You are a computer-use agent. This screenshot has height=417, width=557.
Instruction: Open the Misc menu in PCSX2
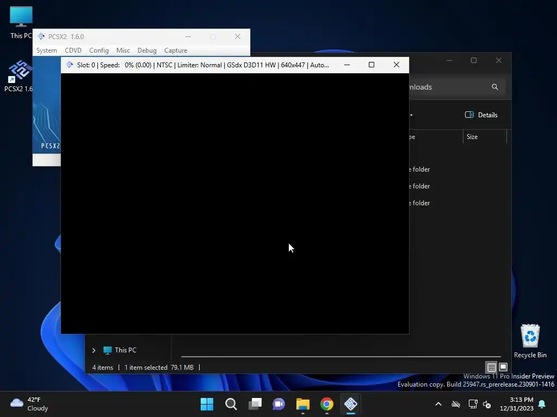pos(123,50)
